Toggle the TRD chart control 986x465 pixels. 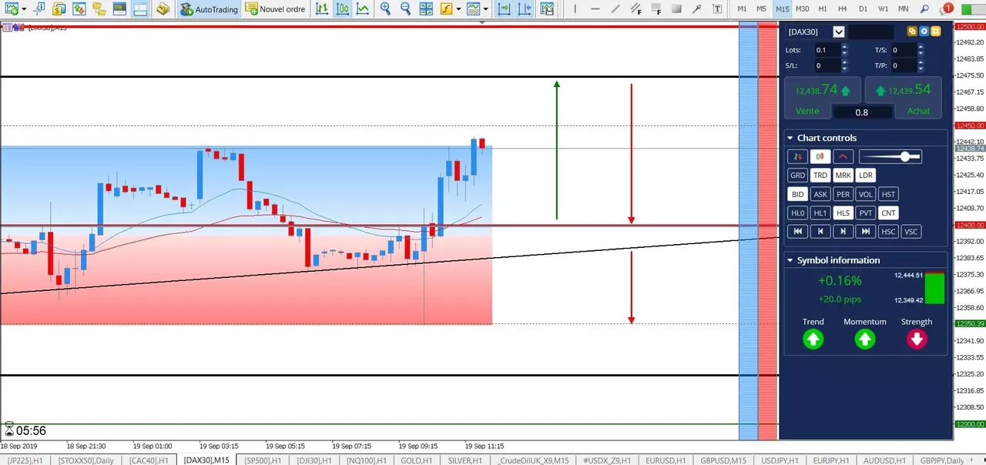[820, 176]
